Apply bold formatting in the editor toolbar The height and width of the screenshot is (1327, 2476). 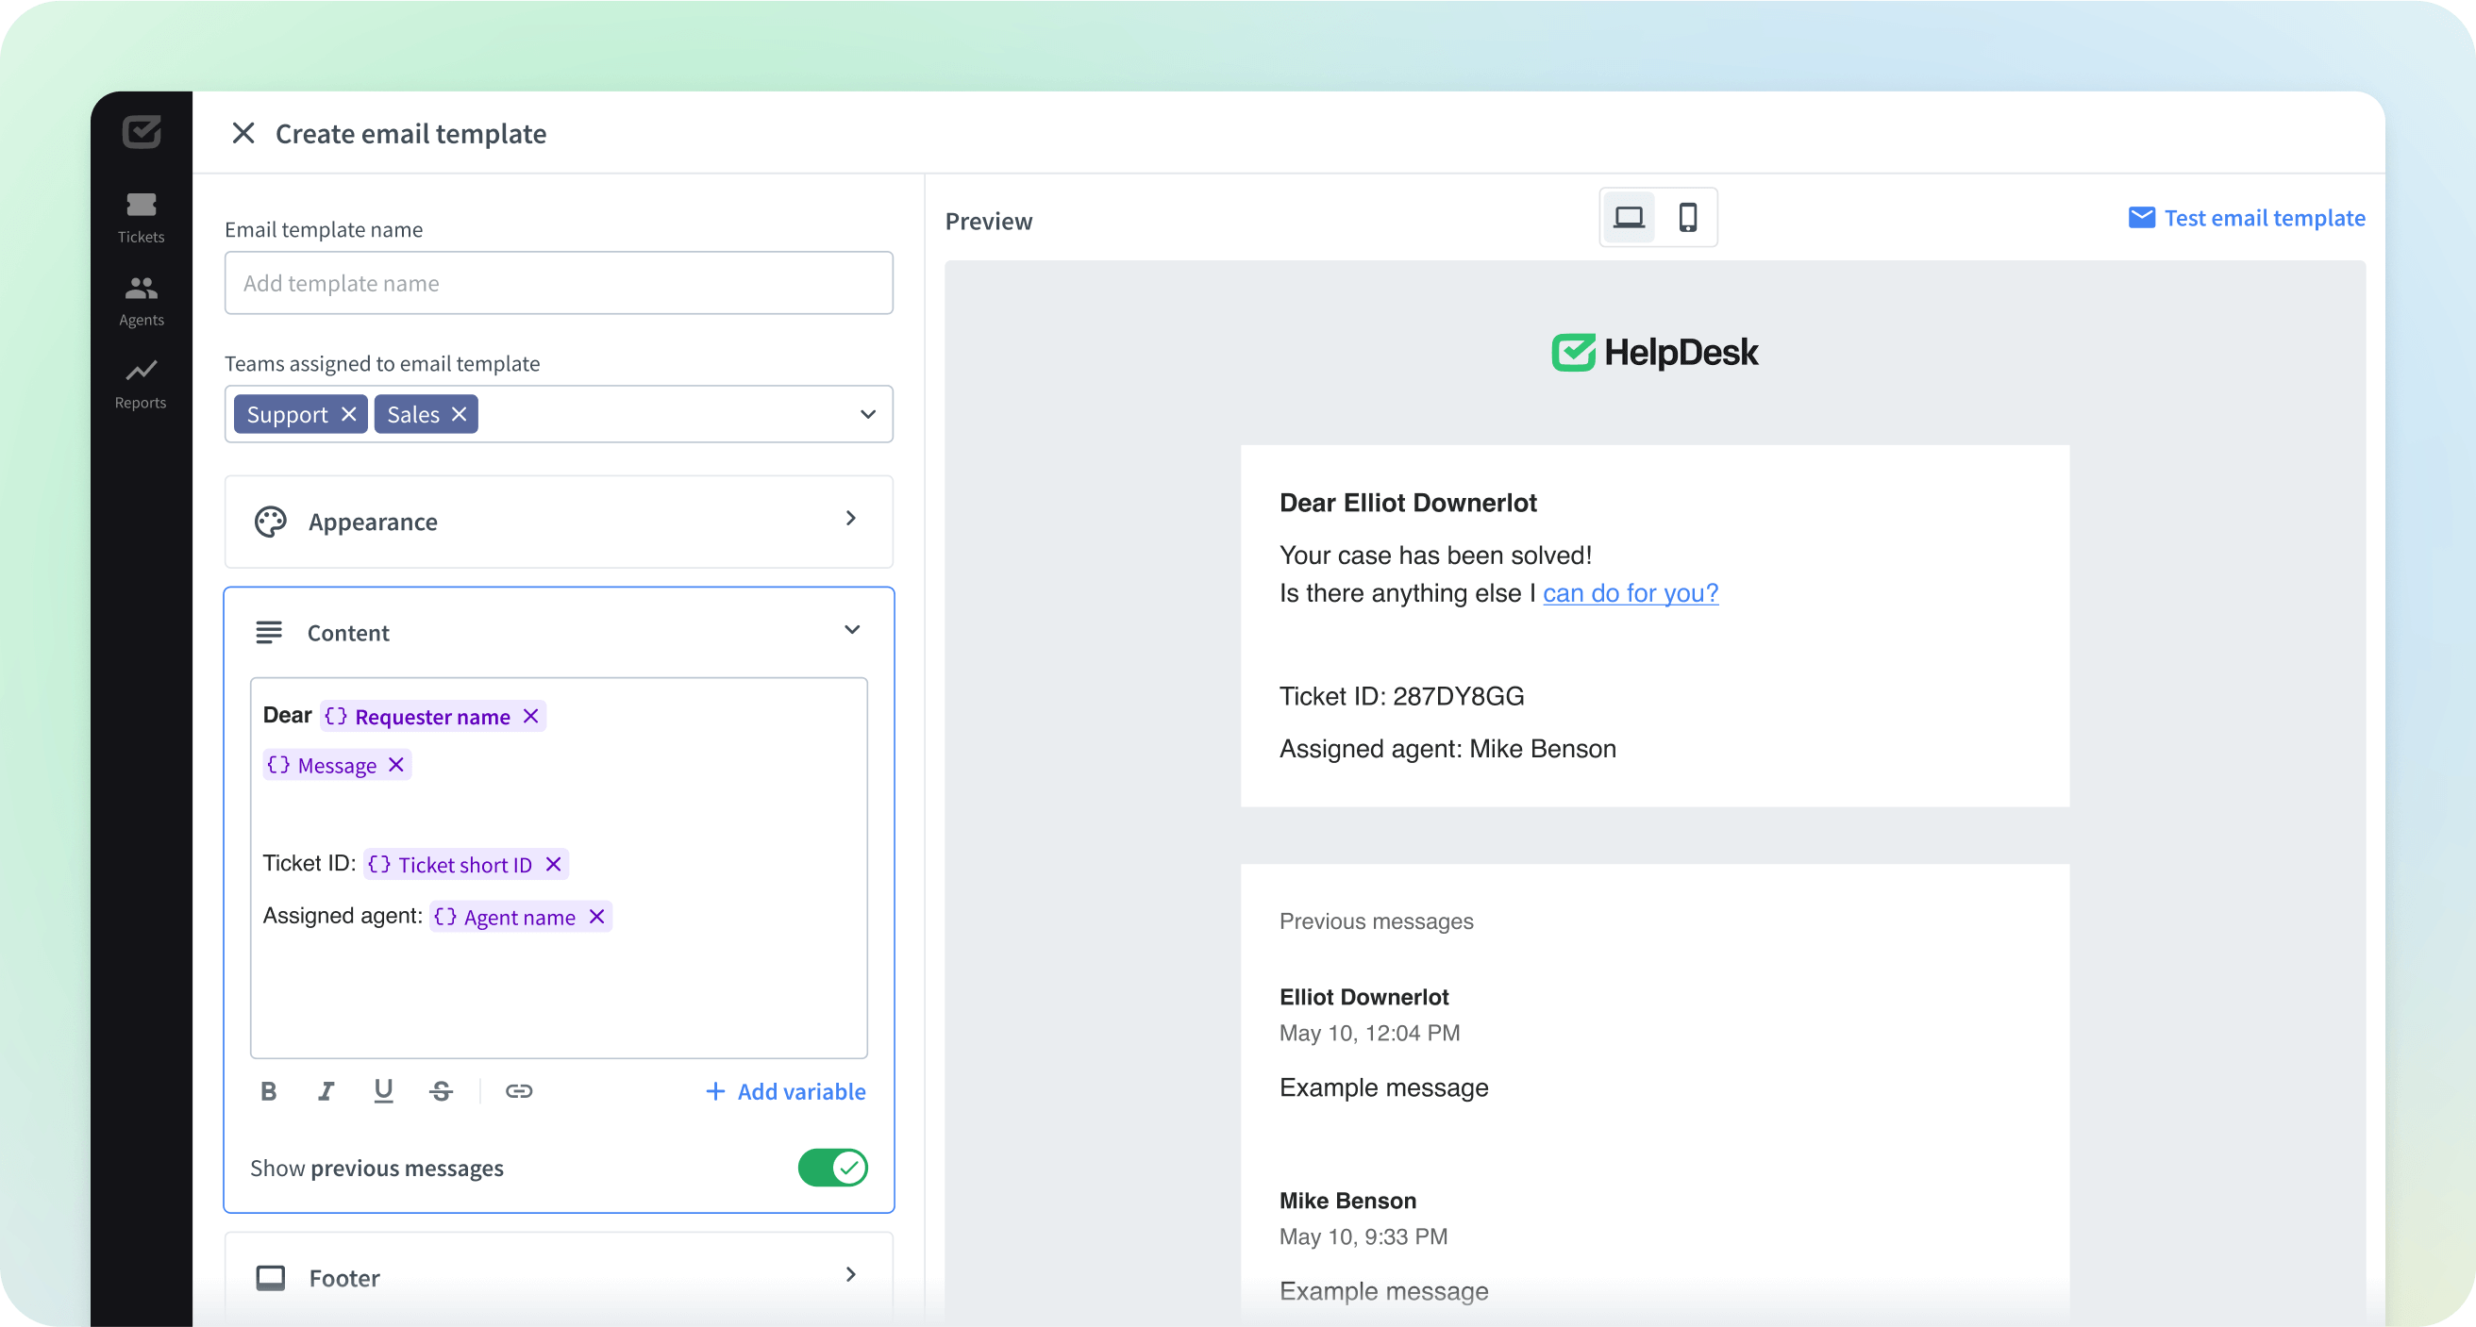coord(269,1090)
